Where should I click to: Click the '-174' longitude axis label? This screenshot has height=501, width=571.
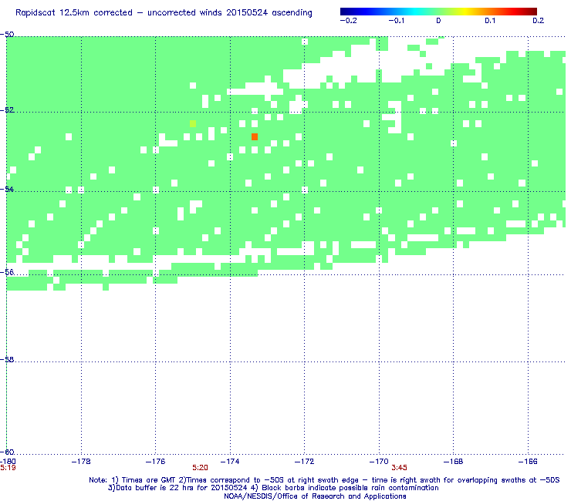pyautogui.click(x=230, y=462)
